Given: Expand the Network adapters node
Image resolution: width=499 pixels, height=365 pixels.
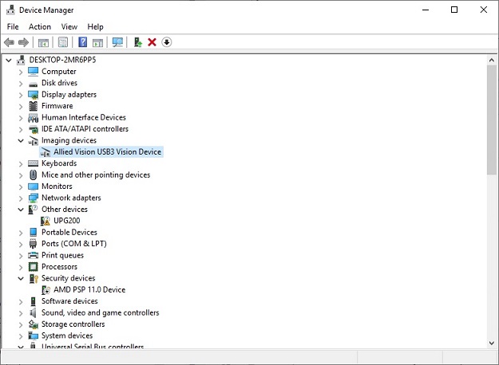Looking at the screenshot, I should click(21, 198).
